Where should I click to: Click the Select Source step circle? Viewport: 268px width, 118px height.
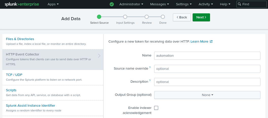(x=99, y=17)
